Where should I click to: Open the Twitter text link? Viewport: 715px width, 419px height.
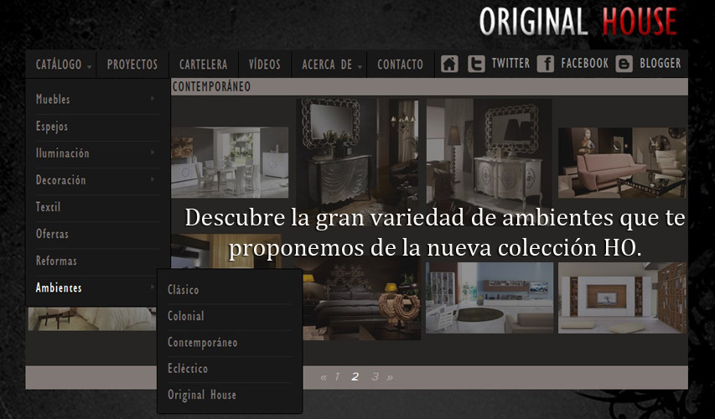510,63
